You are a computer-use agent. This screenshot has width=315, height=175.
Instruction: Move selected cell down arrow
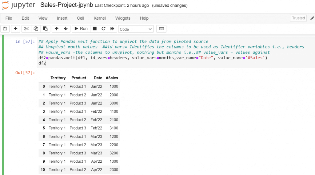[x=66, y=29]
